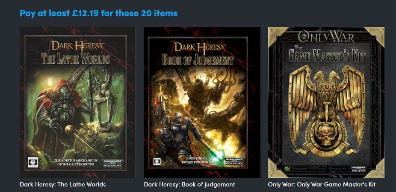The height and width of the screenshot is (192, 396).
Task: Select the Only War Game Master's Kit cover
Action: (326, 102)
